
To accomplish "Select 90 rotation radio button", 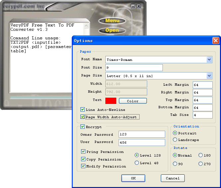I will click(x=175, y=164).
